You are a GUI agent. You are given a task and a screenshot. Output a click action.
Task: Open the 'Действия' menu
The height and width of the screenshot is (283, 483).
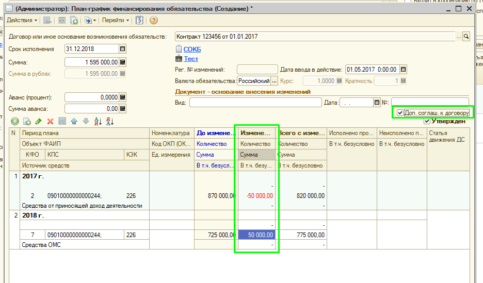(x=22, y=20)
